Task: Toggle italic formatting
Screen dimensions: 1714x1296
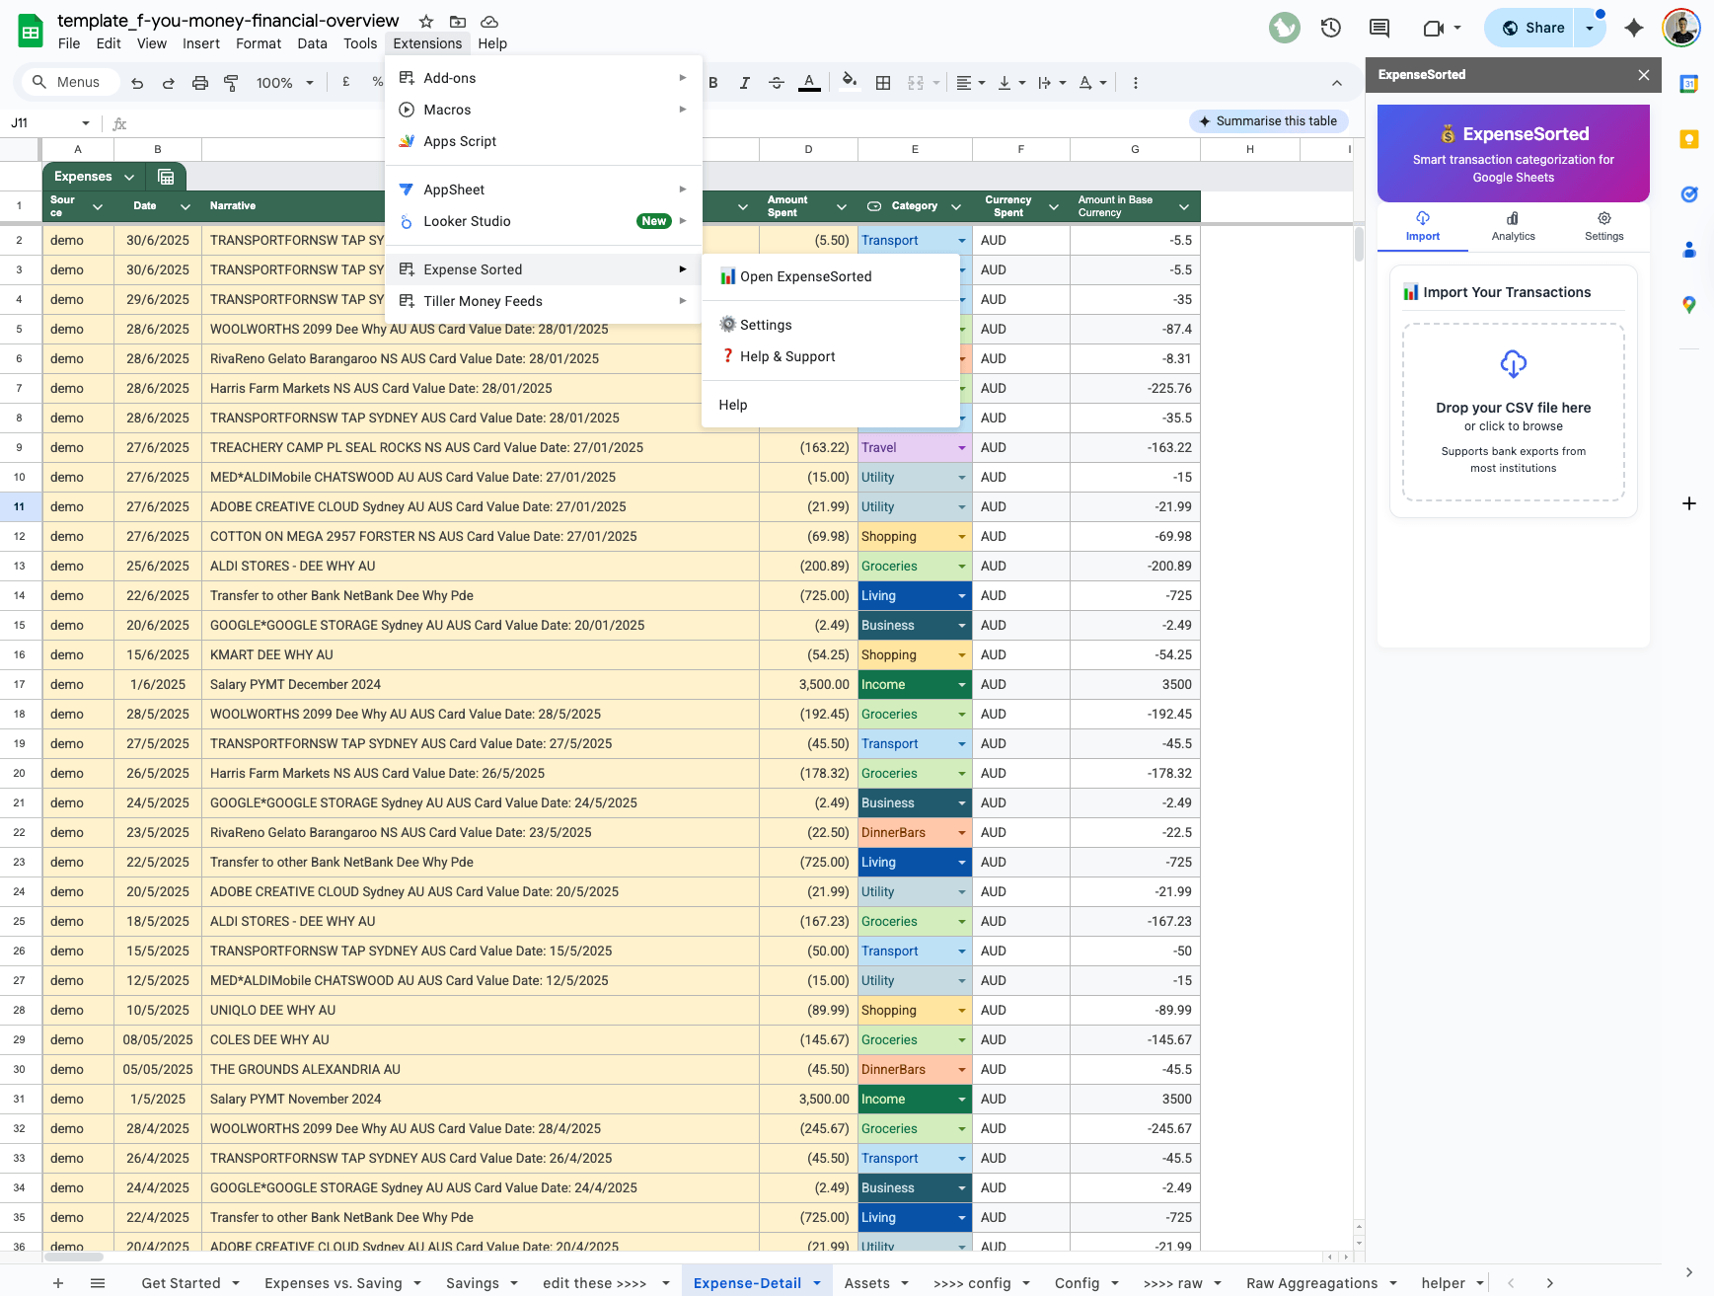Action: coord(744,83)
